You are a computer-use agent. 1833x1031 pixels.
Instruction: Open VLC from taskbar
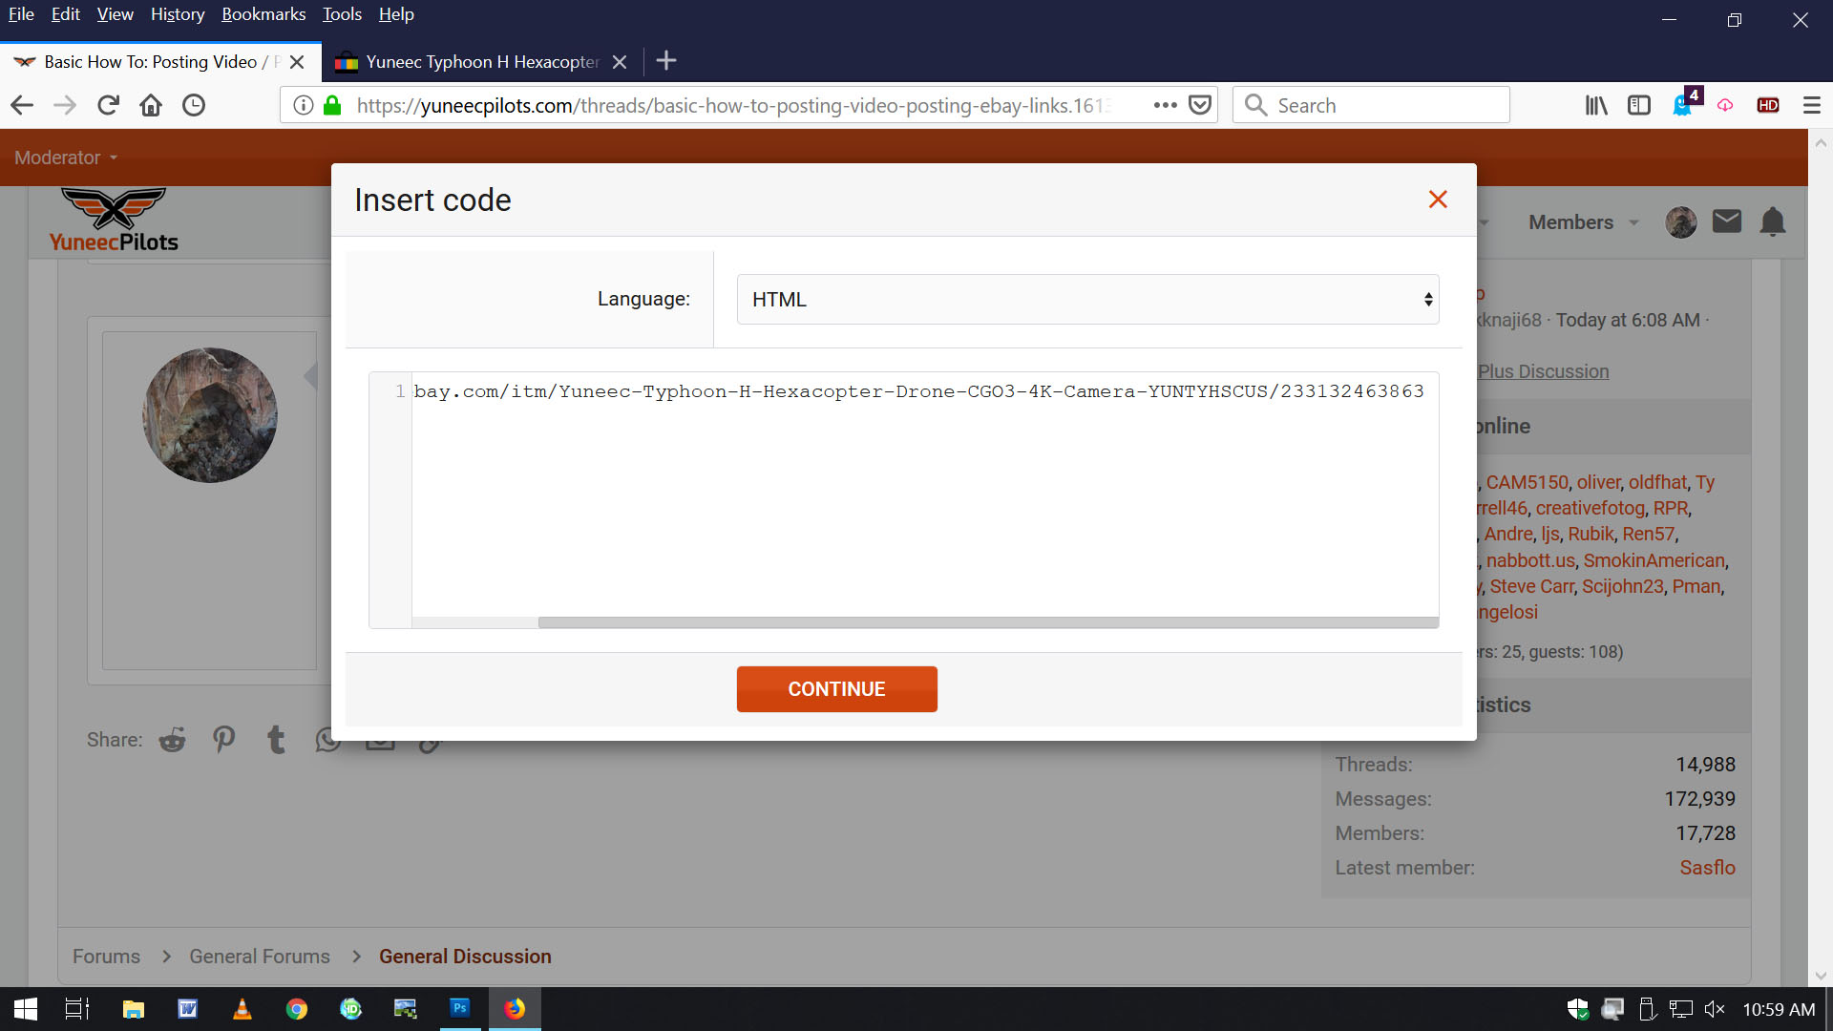pos(242,1009)
